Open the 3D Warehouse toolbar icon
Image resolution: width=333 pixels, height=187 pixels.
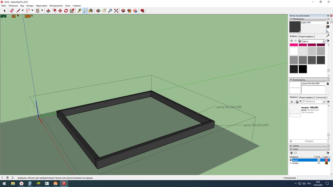click(123, 11)
